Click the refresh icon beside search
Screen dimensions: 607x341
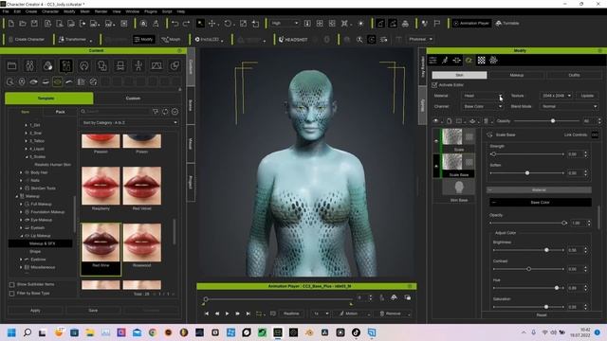point(165,112)
